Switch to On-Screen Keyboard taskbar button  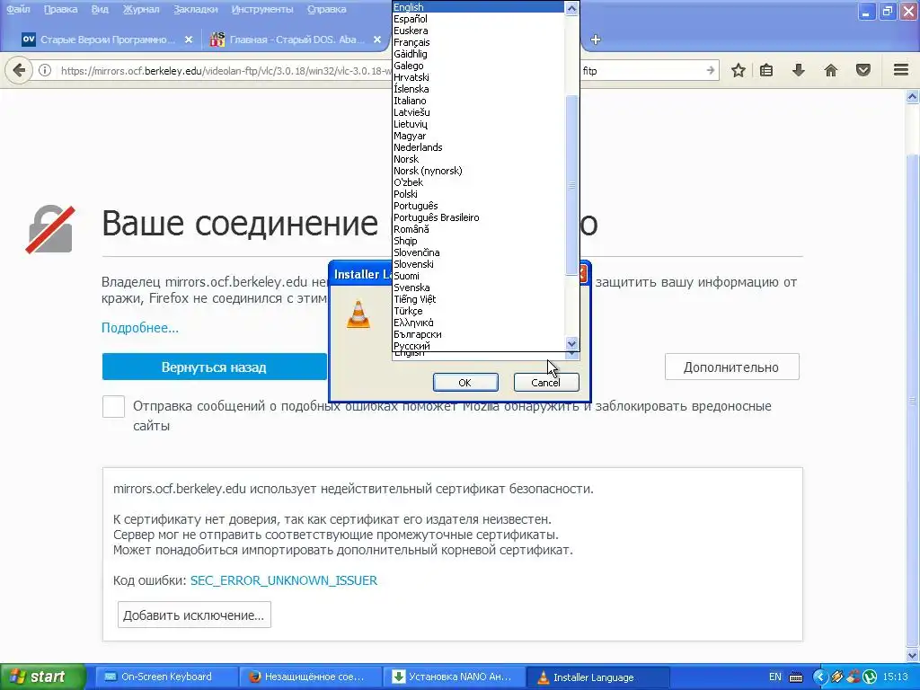[x=165, y=677]
